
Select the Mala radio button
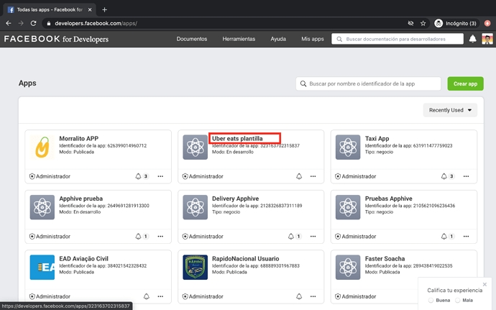457,301
